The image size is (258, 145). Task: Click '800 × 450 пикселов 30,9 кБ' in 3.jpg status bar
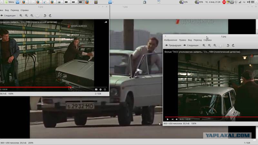point(177,123)
